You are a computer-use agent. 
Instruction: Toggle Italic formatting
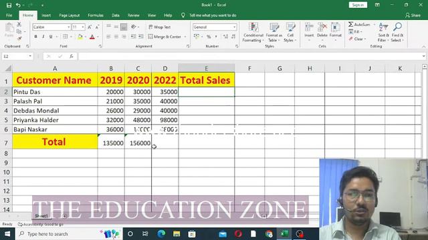(43, 37)
